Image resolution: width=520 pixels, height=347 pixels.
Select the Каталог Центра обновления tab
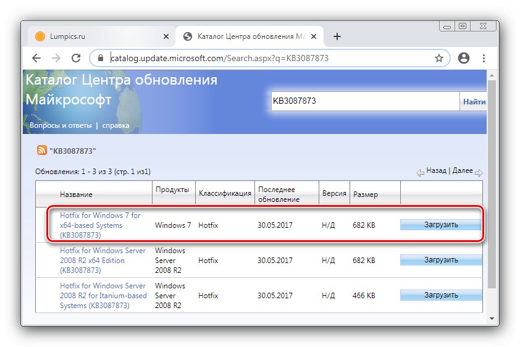(250, 36)
